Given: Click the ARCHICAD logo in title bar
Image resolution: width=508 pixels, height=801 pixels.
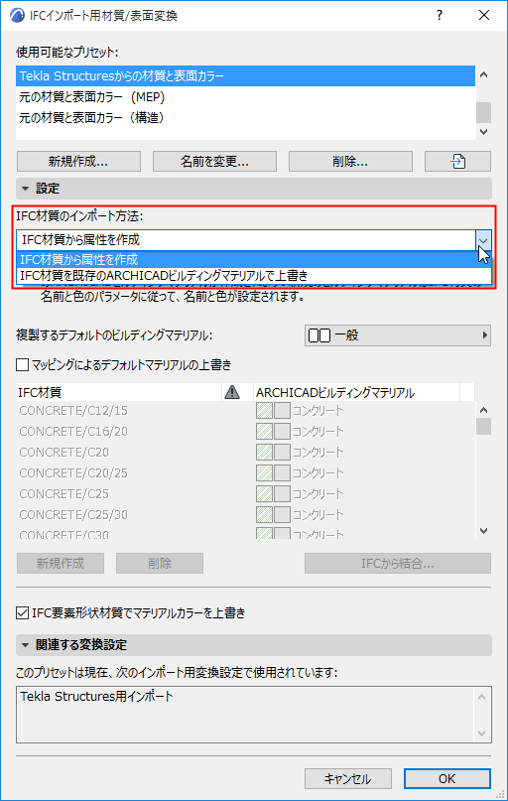Looking at the screenshot, I should pyautogui.click(x=17, y=15).
